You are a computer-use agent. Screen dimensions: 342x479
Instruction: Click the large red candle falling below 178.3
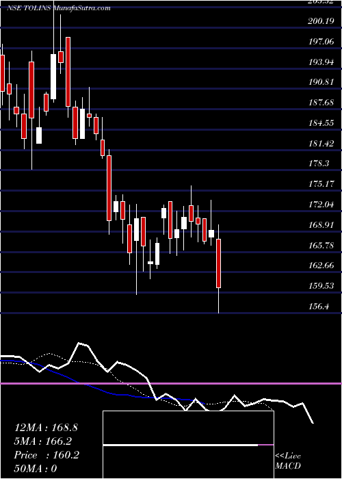[109, 188]
